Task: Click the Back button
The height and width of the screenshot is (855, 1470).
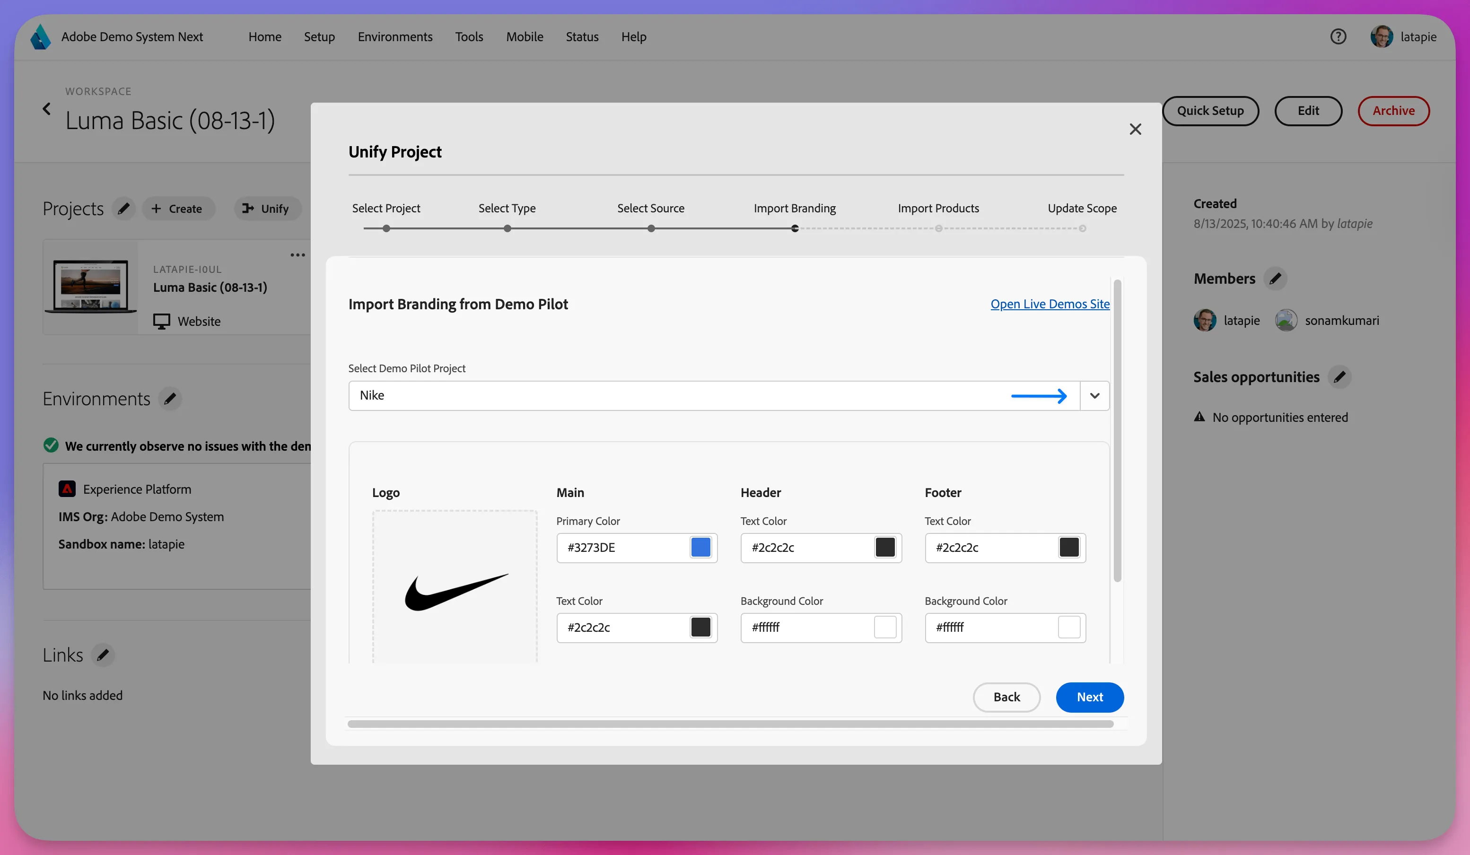Action: [x=1007, y=697]
